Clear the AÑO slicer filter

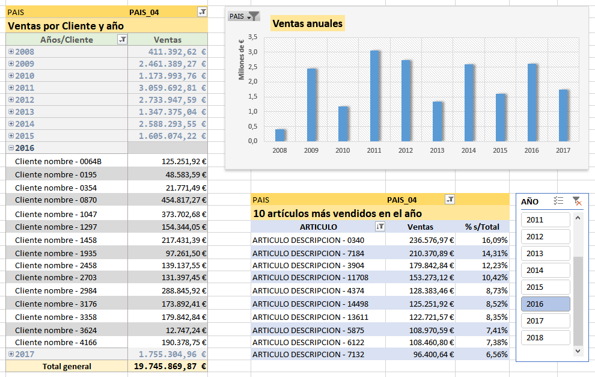576,201
